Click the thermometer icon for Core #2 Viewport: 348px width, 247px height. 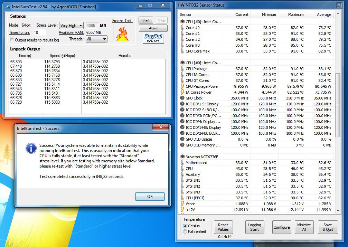[182, 39]
